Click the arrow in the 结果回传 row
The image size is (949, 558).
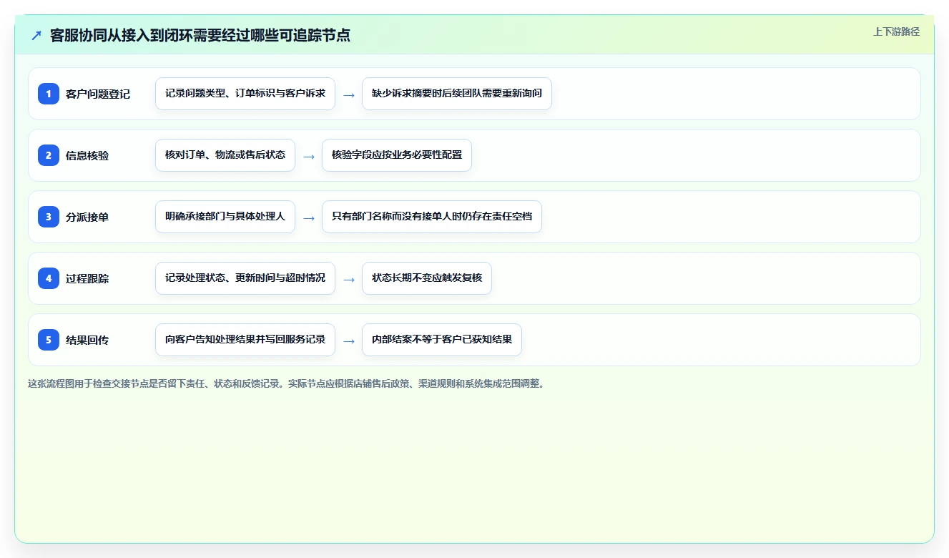click(349, 341)
